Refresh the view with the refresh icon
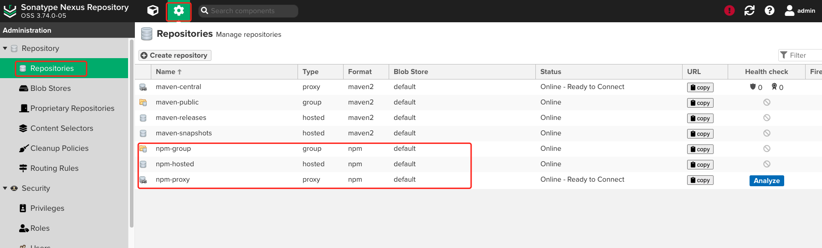Viewport: 822px width, 248px height. pyautogui.click(x=750, y=10)
